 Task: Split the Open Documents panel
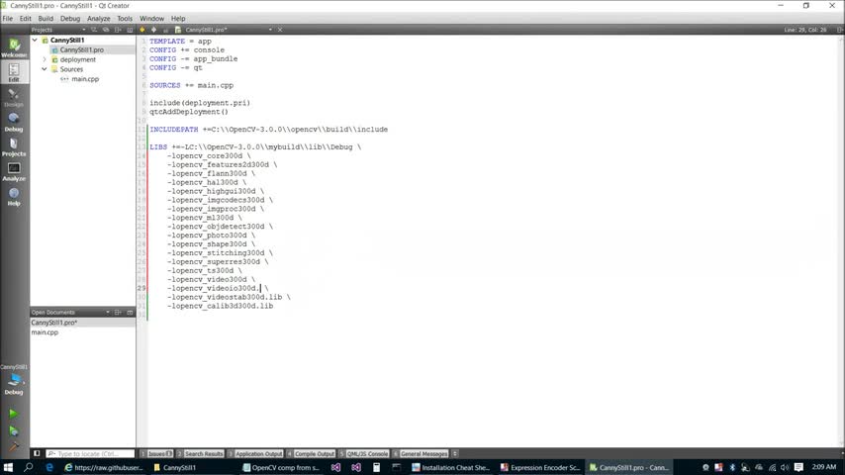point(118,312)
